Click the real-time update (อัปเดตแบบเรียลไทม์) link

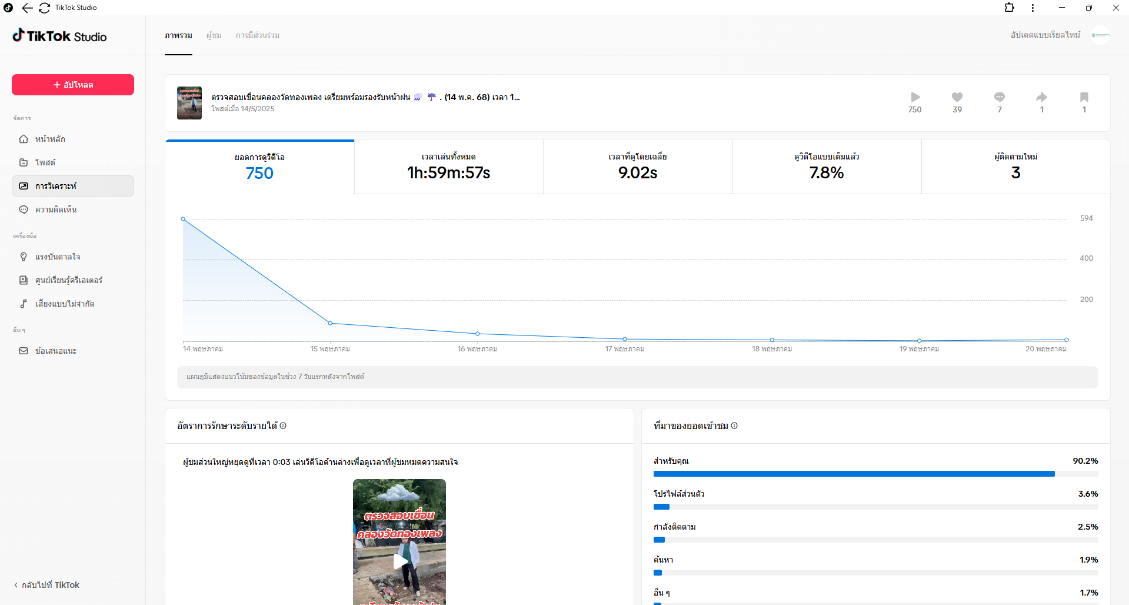tap(1045, 35)
